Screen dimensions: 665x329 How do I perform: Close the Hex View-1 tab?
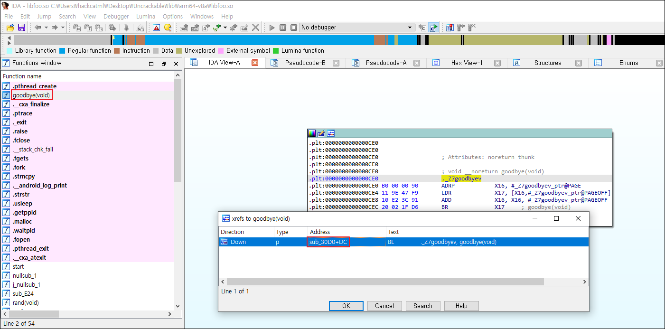click(x=497, y=63)
